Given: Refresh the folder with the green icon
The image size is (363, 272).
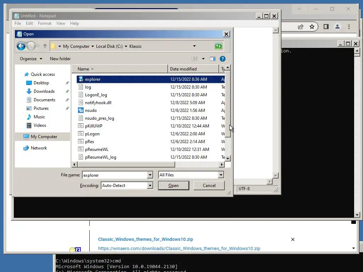Looking at the screenshot, I should (x=218, y=46).
